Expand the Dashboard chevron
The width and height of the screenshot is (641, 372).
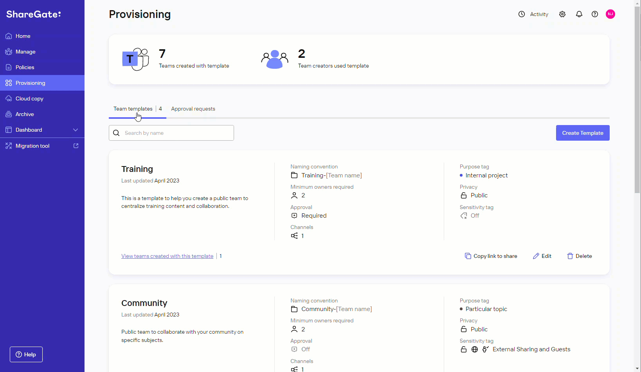[76, 130]
